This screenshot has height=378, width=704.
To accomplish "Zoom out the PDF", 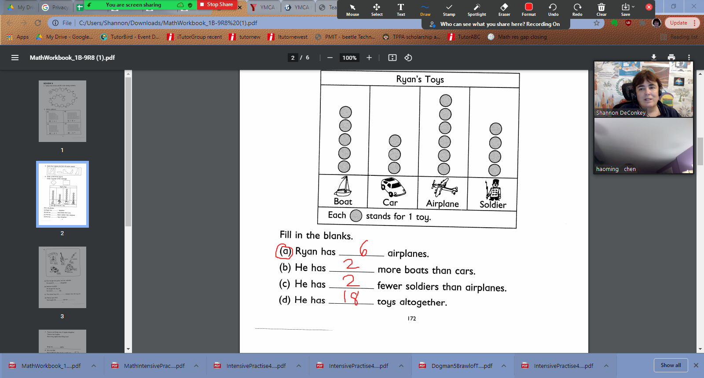I will (x=330, y=58).
